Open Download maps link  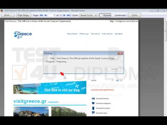click(x=102, y=113)
